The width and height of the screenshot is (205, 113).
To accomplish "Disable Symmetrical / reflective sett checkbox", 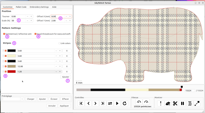I will pos(4,34).
